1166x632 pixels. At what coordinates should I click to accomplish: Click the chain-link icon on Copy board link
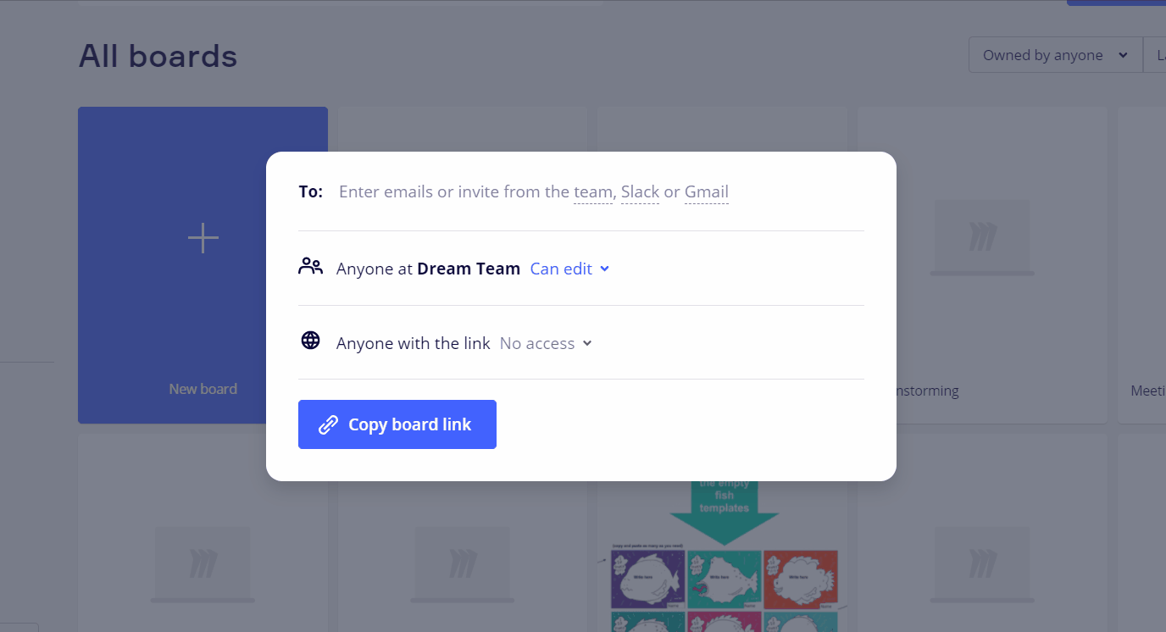point(328,425)
